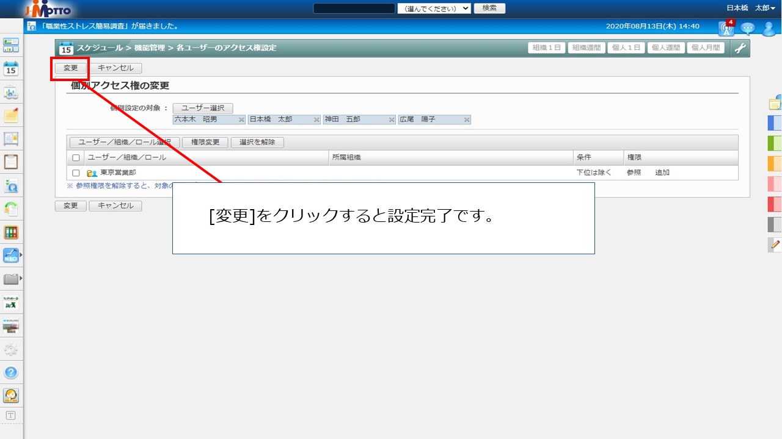
Task: Click the help question mark icon
Action: tap(11, 372)
